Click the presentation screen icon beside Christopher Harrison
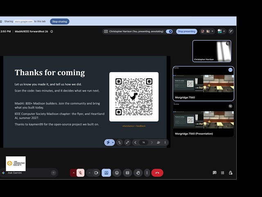The image size is (262, 197). (106, 31)
